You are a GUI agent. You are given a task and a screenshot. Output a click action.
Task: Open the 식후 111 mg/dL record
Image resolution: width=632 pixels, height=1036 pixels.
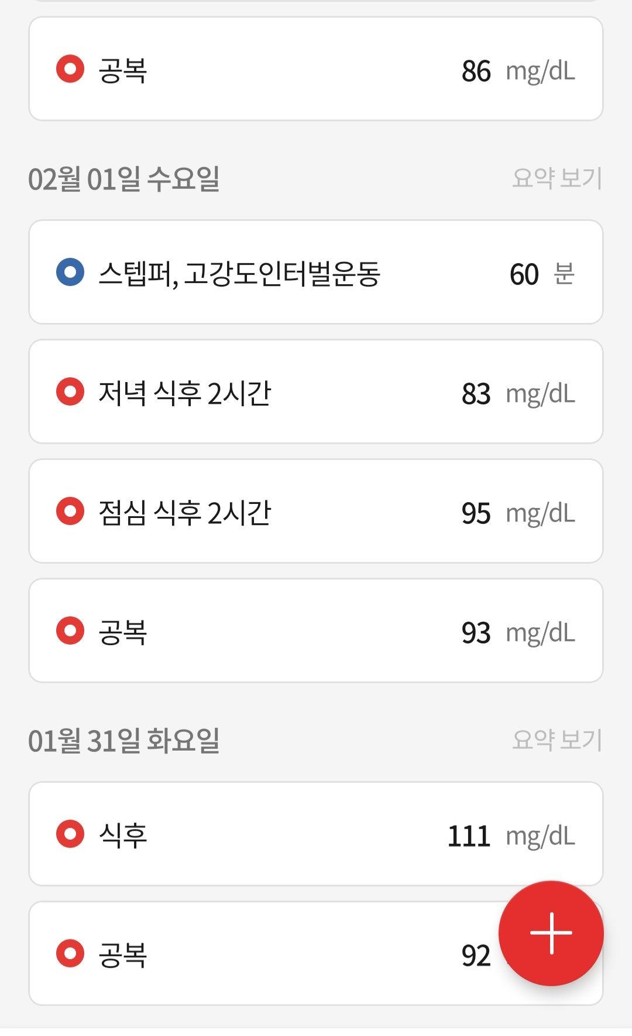pyautogui.click(x=316, y=834)
